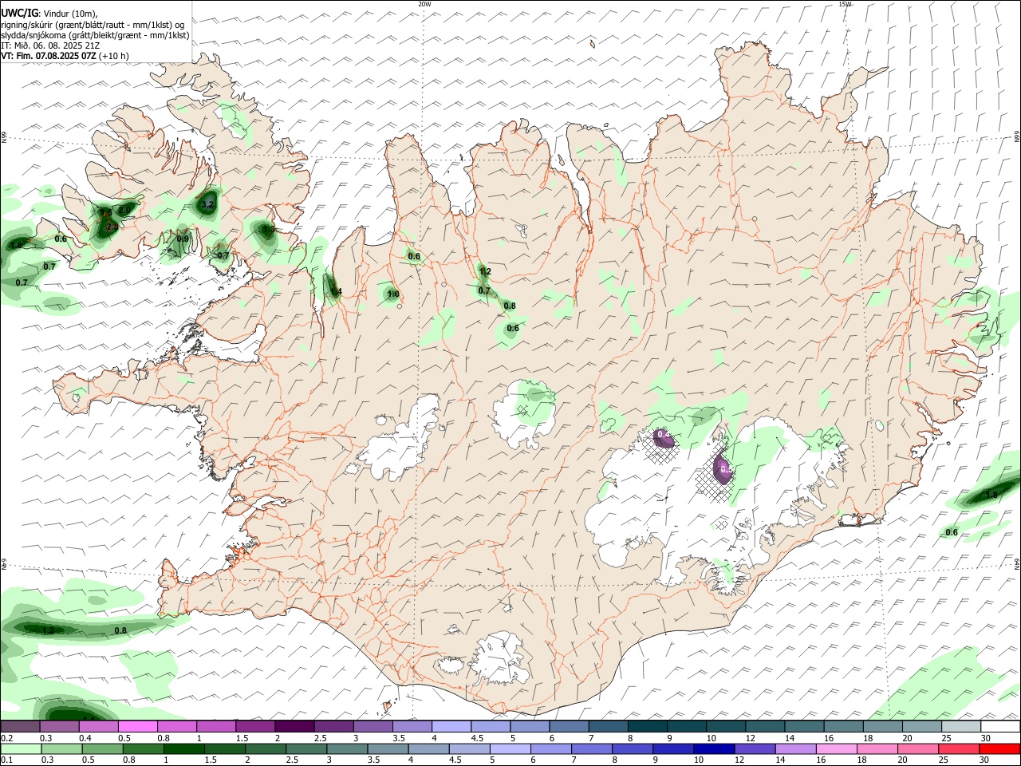Click the lavender snow swatch labeled 4

click(451, 727)
